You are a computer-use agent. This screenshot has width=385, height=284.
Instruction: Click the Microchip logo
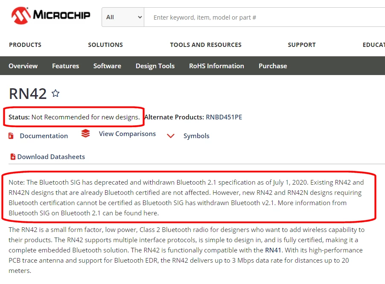(x=51, y=15)
